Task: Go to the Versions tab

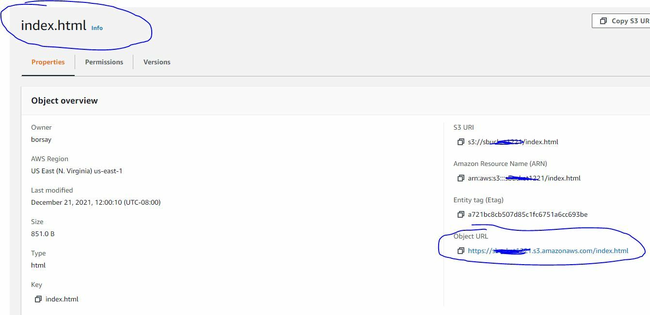Action: coord(157,62)
